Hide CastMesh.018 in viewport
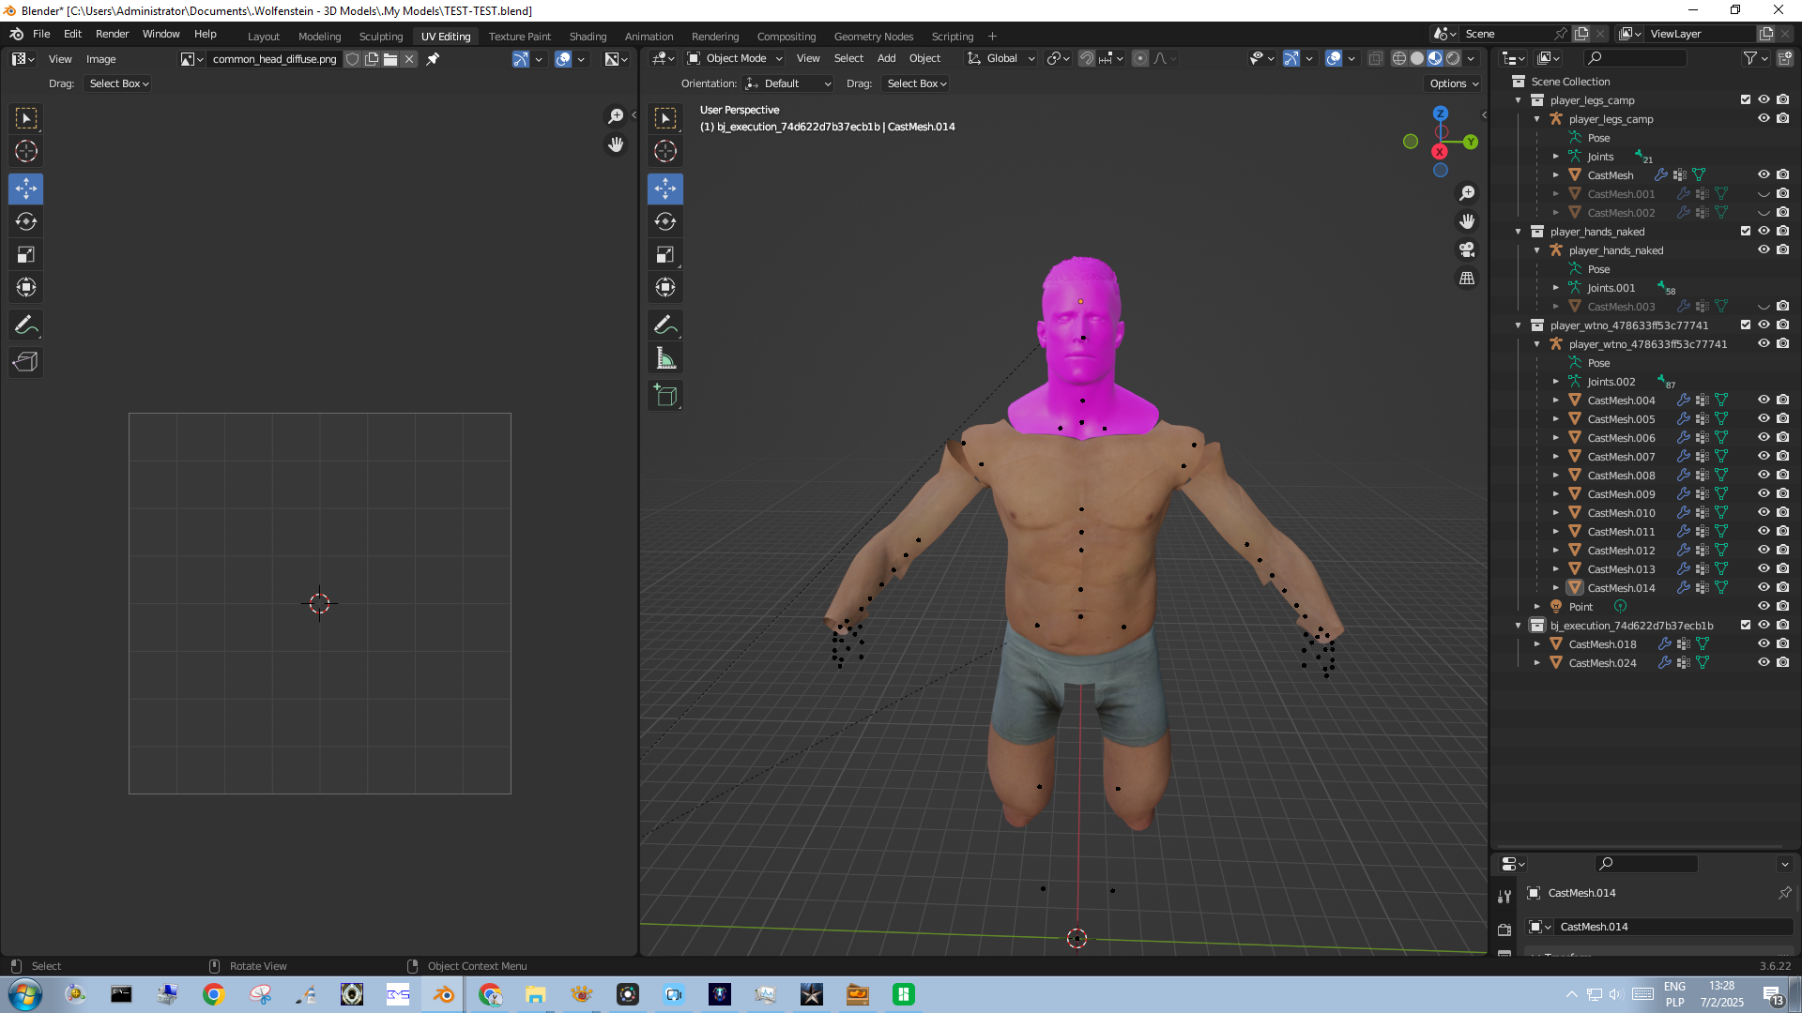This screenshot has width=1802, height=1013. pyautogui.click(x=1764, y=644)
